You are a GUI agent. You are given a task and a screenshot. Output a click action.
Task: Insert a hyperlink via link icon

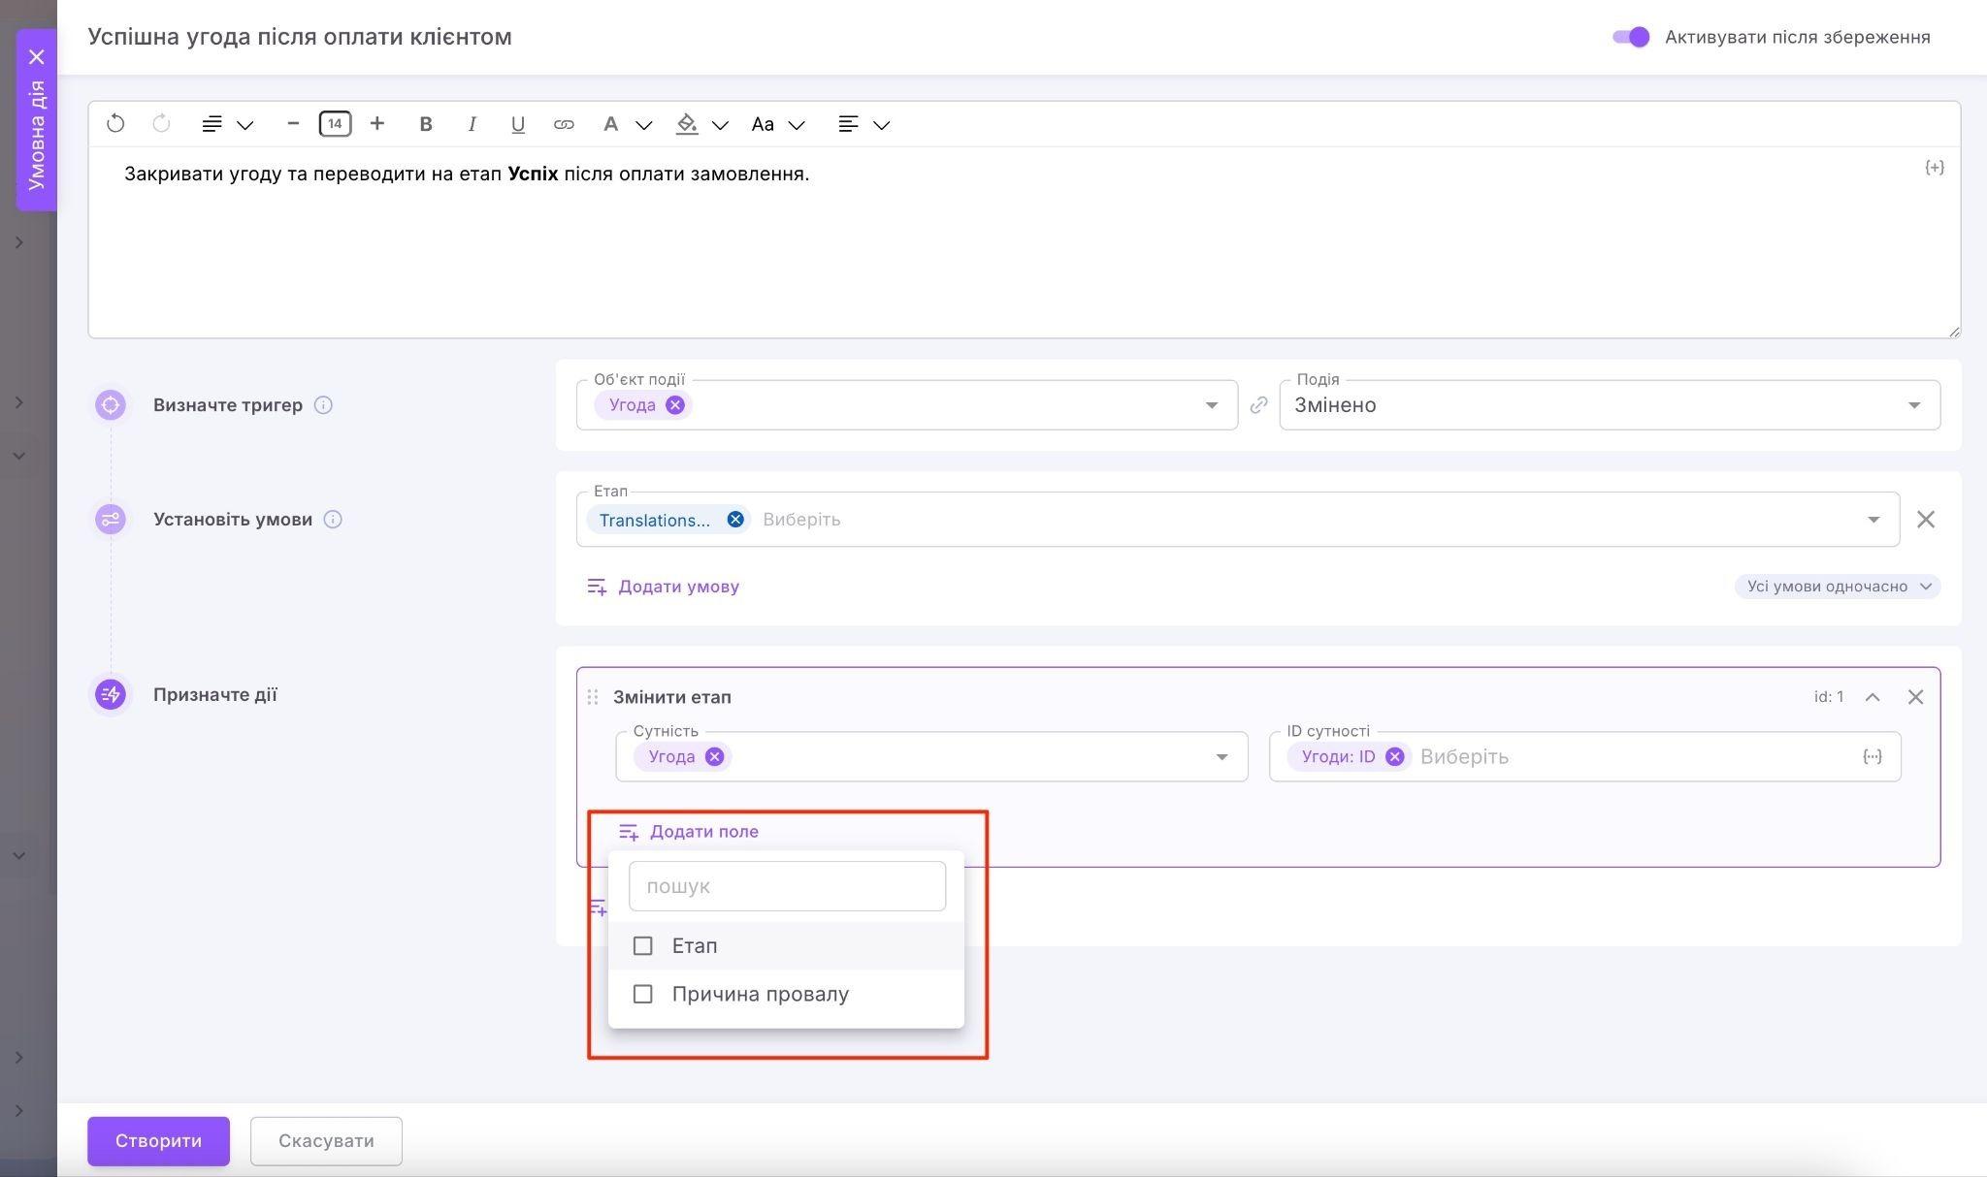[x=564, y=124]
